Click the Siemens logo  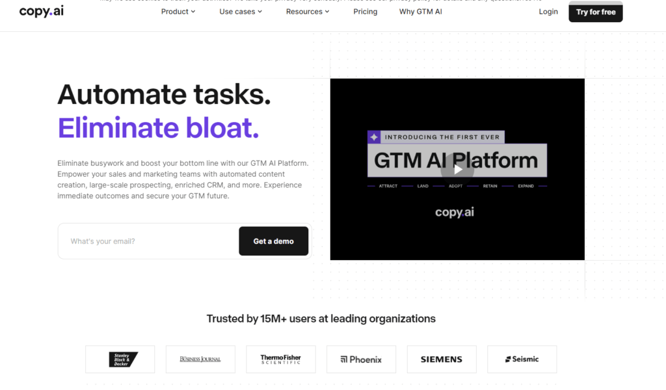pos(442,359)
